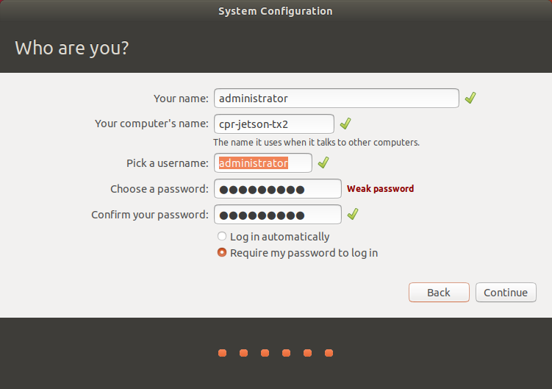Click the third orange progress dot
This screenshot has width=552, height=389.
point(265,353)
